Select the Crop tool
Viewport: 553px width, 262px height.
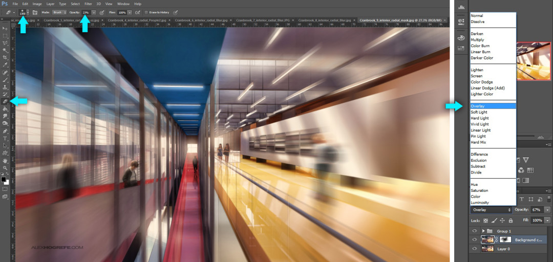(5, 57)
